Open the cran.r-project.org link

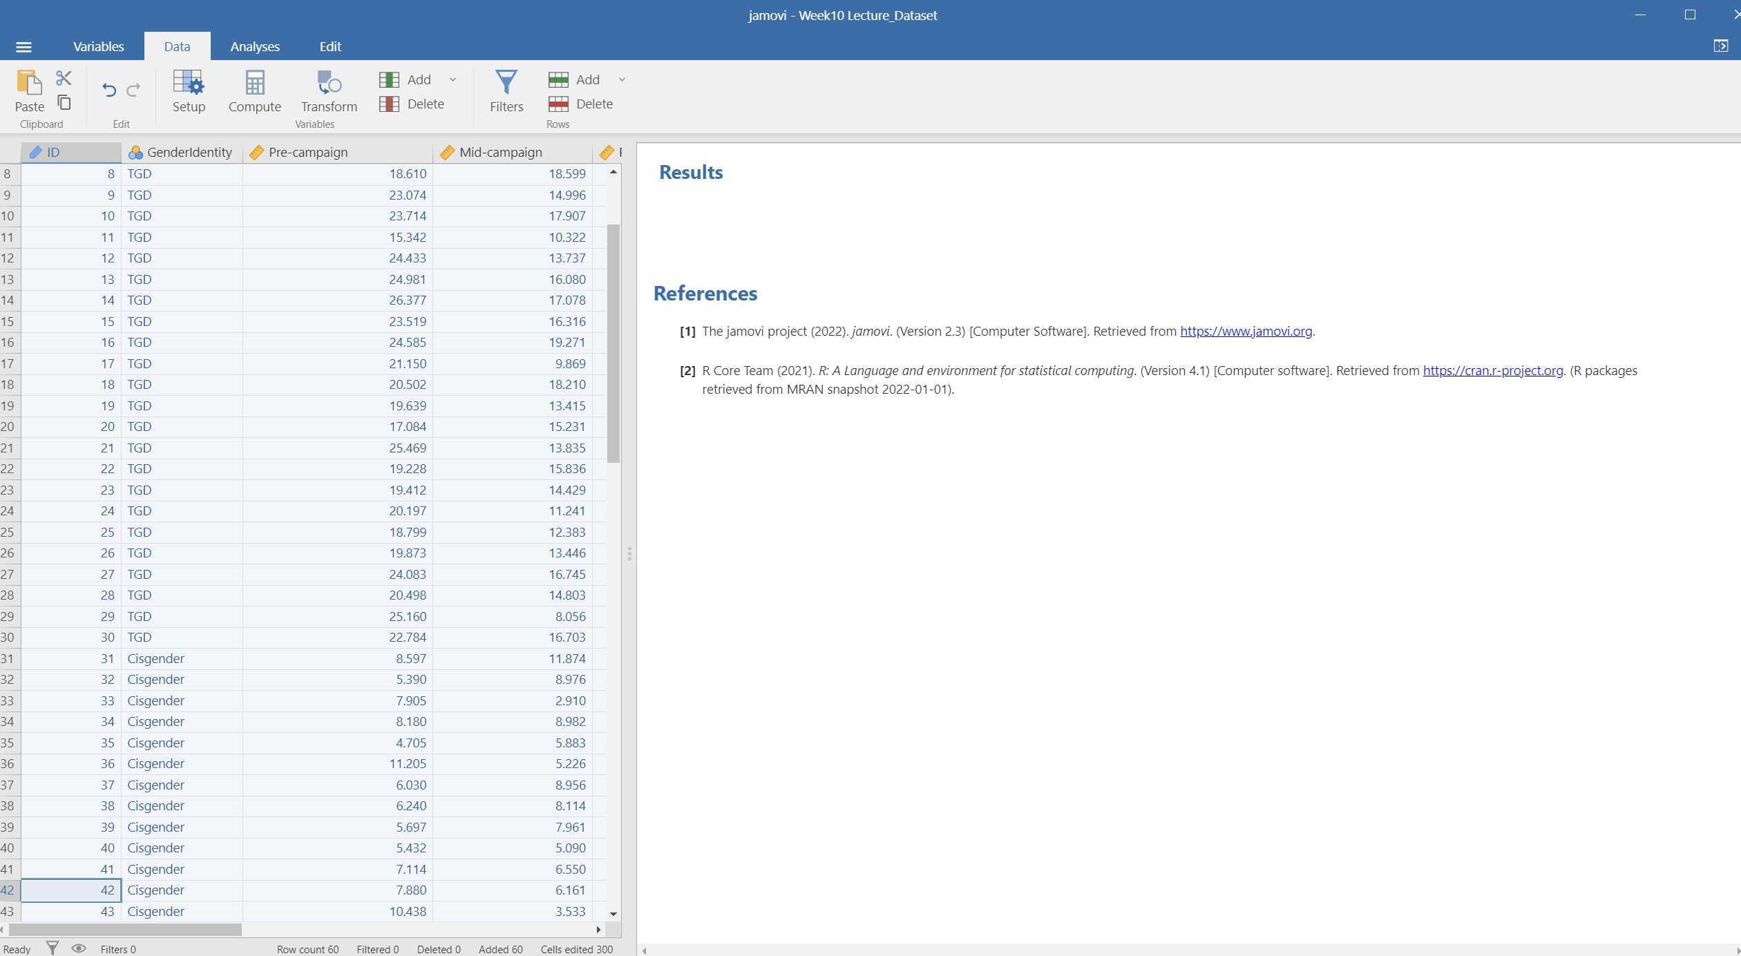1492,370
